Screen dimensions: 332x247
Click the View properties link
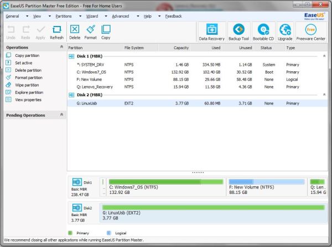28,100
